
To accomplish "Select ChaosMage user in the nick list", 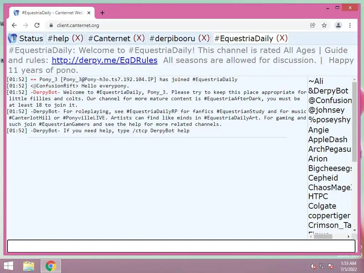I will [330, 187].
